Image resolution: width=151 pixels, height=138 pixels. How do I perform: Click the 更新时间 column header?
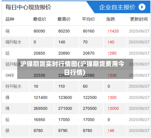pyautogui.click(x=139, y=19)
